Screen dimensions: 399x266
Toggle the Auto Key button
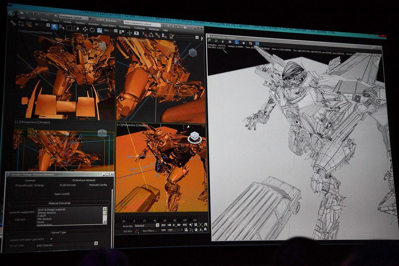coord(128,226)
